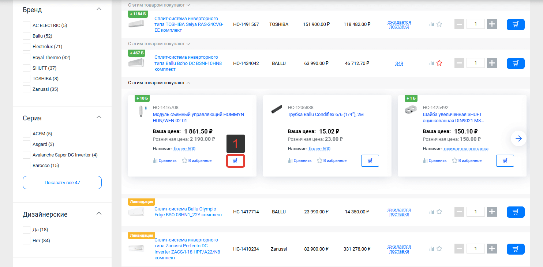Compare icon in Ballu Olympio Edge row
Screen dimensions: 543x267
click(432, 212)
